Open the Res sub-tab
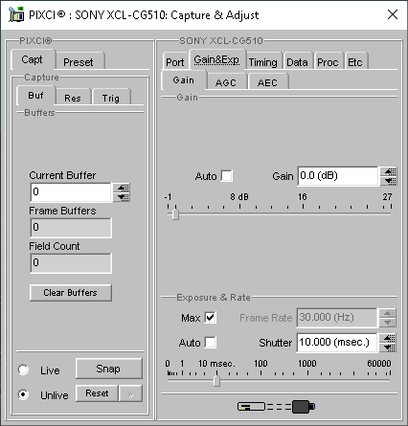 tap(73, 98)
